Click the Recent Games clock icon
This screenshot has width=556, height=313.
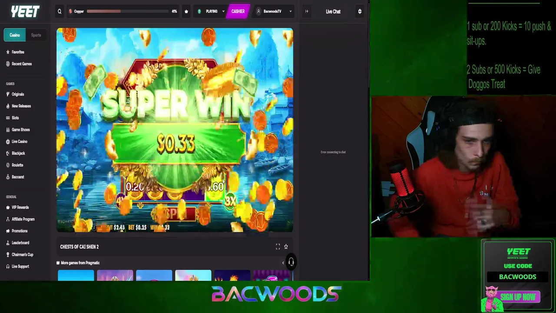[8, 64]
